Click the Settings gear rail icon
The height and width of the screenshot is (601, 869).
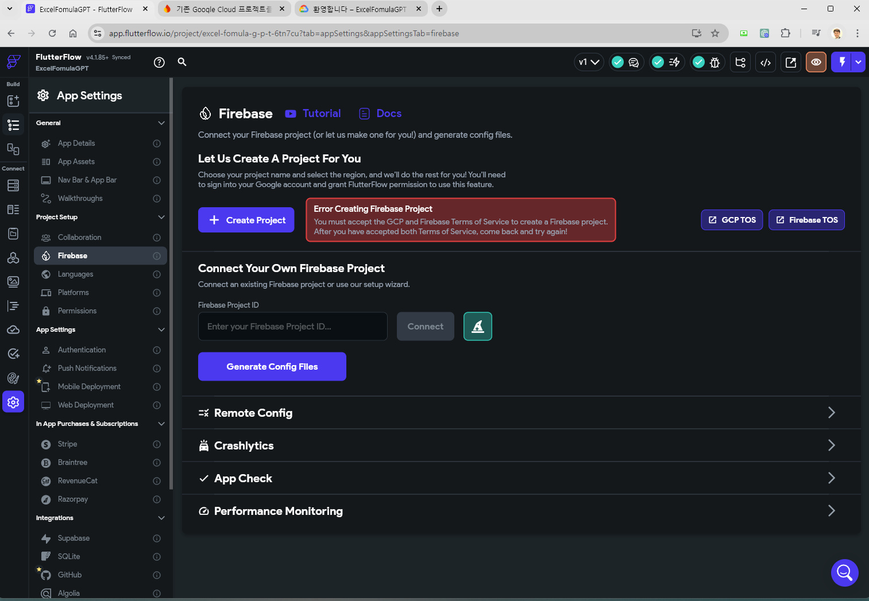13,402
